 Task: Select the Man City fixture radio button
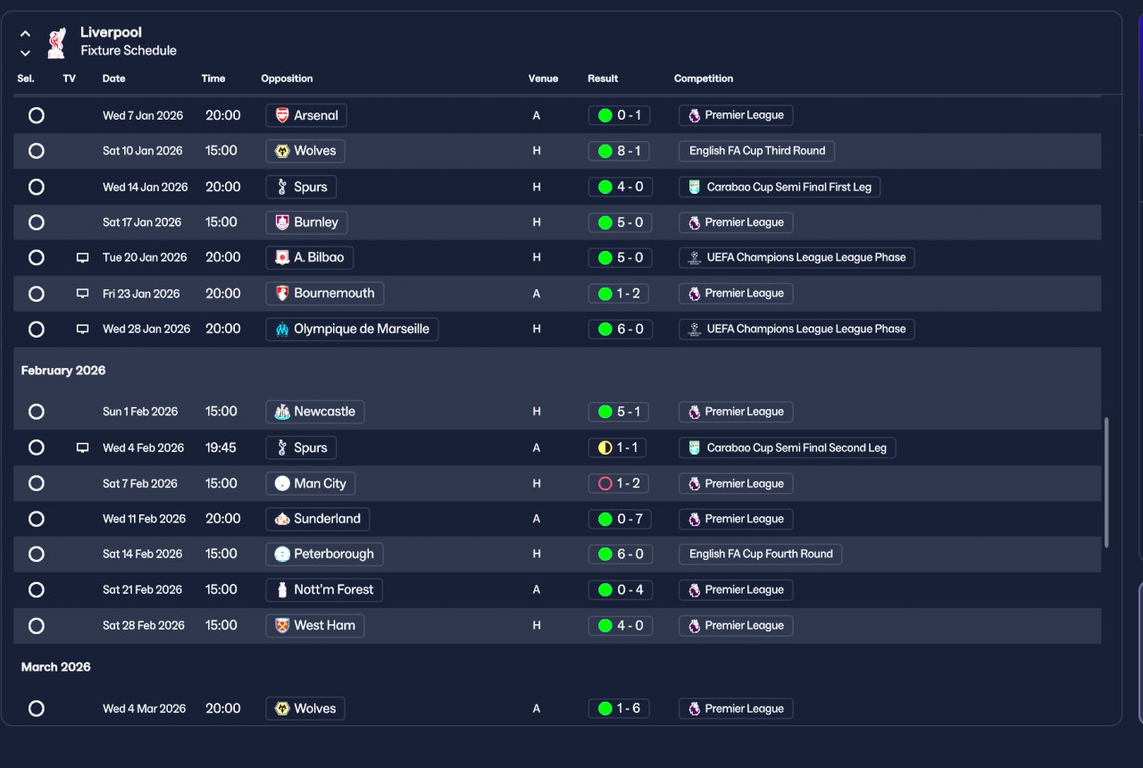point(37,483)
